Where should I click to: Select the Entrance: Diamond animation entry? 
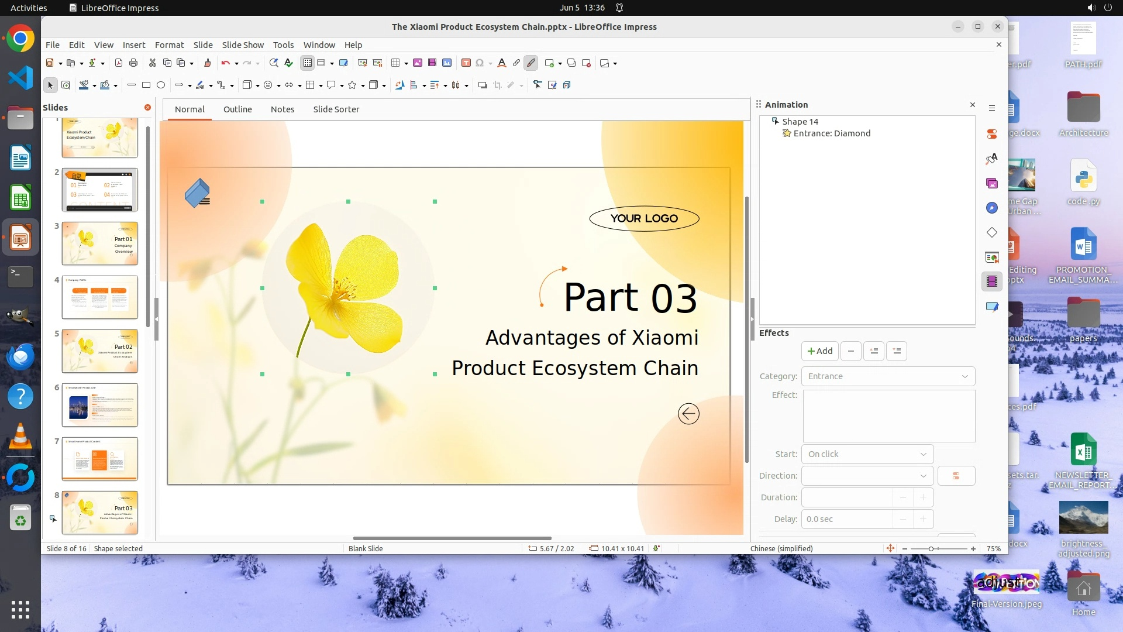tap(831, 133)
